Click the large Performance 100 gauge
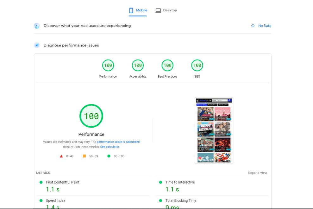Viewport: 313px width, 209px height. tap(91, 116)
